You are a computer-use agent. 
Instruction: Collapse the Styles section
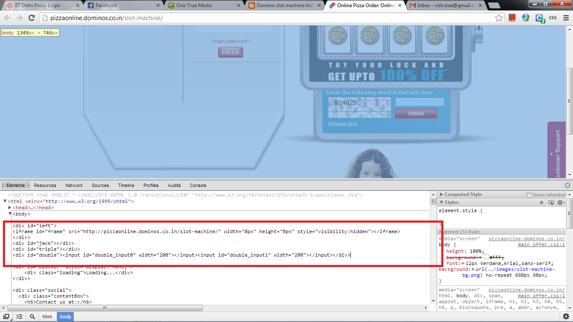pyautogui.click(x=441, y=203)
